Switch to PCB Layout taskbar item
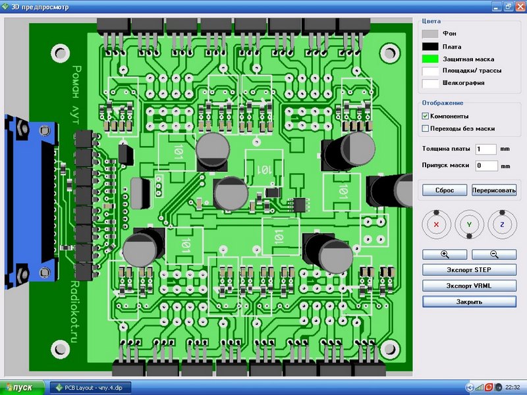The height and width of the screenshot is (395, 527). pos(91,387)
